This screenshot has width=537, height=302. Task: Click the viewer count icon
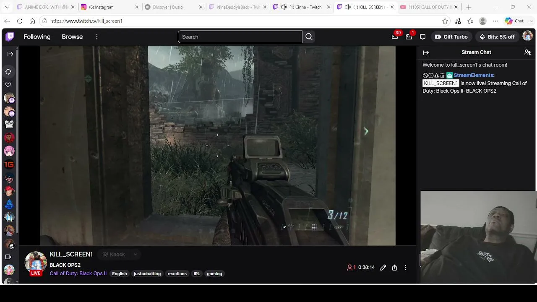[x=349, y=268]
